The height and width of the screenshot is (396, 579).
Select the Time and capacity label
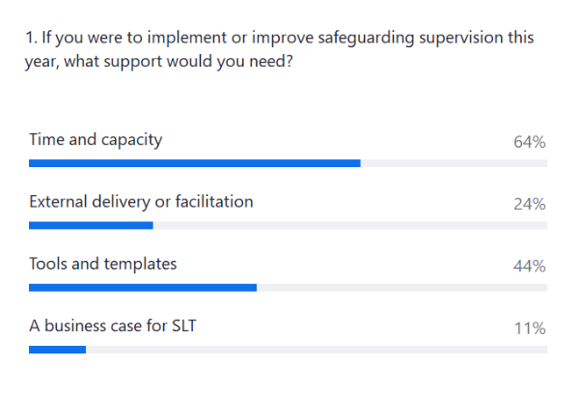96,140
